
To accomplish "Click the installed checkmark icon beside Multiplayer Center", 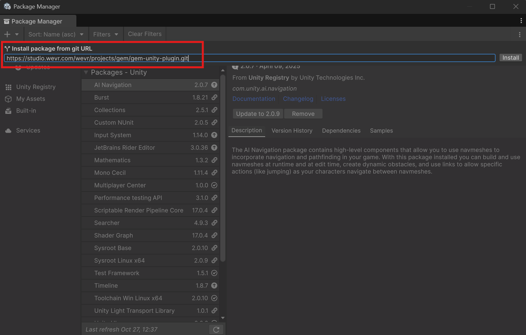I will click(x=214, y=185).
